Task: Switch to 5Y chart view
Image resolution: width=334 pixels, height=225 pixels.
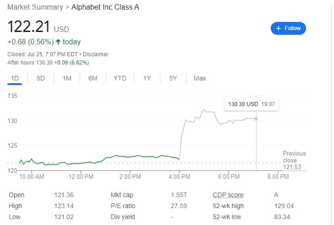Action: (x=173, y=78)
